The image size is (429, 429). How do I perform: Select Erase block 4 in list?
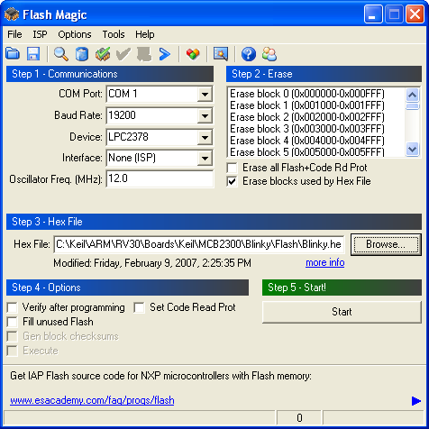tap(307, 141)
